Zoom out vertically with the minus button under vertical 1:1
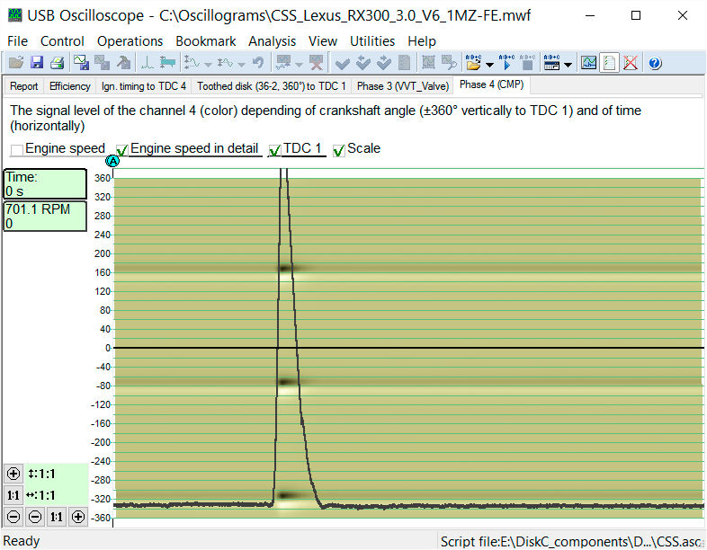 click(13, 517)
